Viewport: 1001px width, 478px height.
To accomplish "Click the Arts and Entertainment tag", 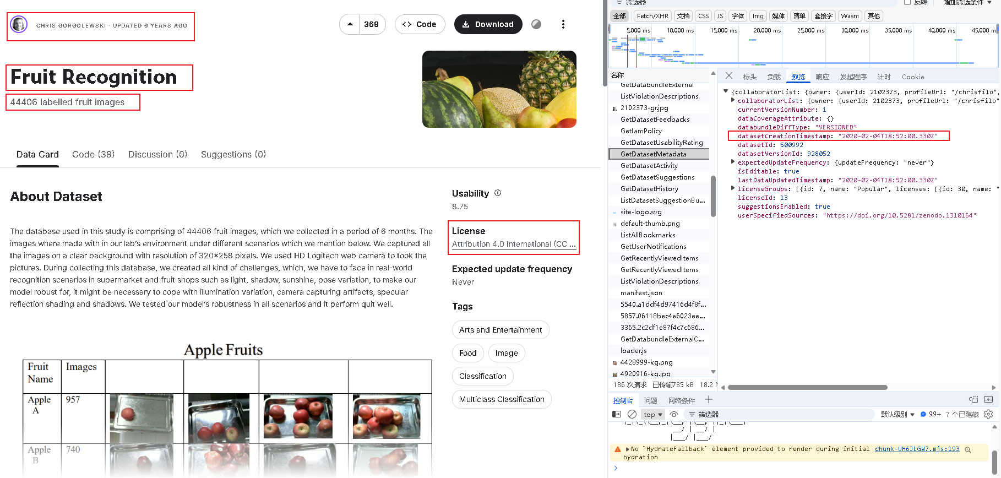I will pyautogui.click(x=500, y=330).
